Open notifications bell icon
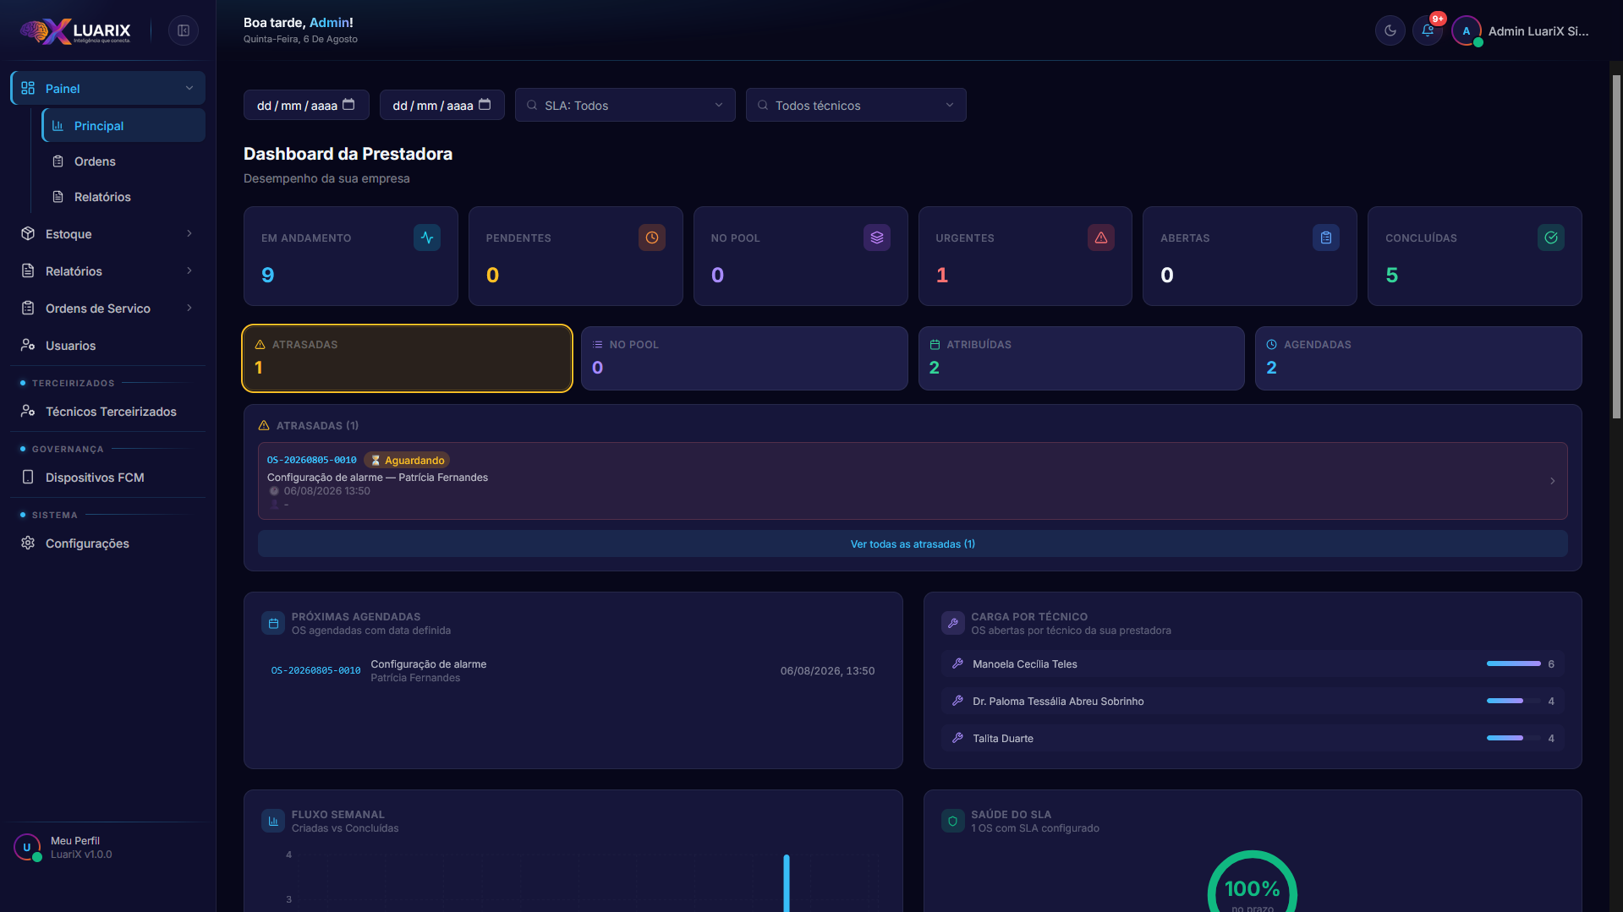This screenshot has height=912, width=1623. point(1428,30)
